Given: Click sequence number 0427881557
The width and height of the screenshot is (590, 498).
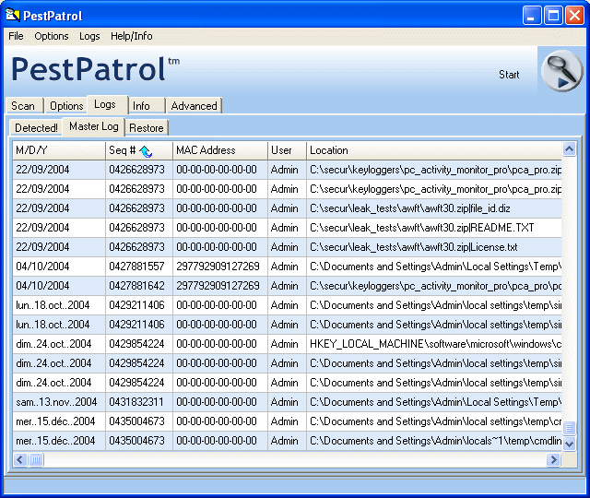Looking at the screenshot, I should tap(137, 267).
